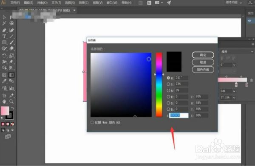Viewport: 255px width, 166px height.
Task: Expand the 24% opacity dropdown arrow
Action: point(234,91)
